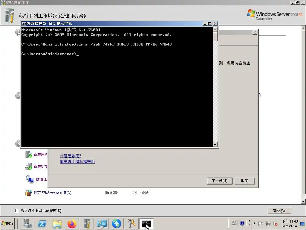The image size is (306, 230).
Task: Open the keys activation taskbar icon
Action: click(x=131, y=223)
